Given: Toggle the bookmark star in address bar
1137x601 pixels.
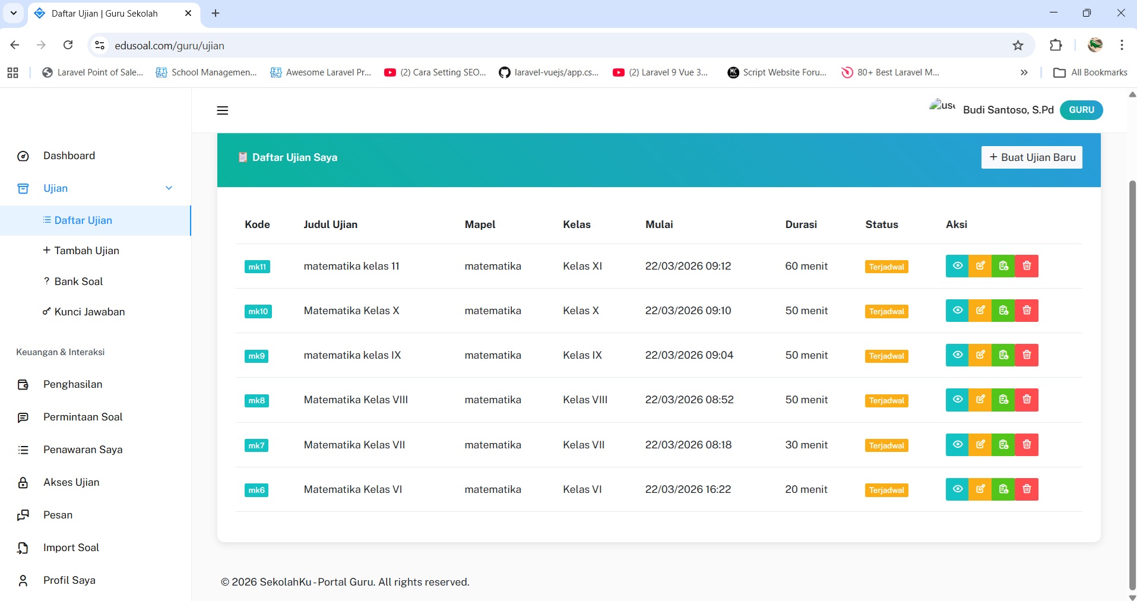Looking at the screenshot, I should (1018, 45).
